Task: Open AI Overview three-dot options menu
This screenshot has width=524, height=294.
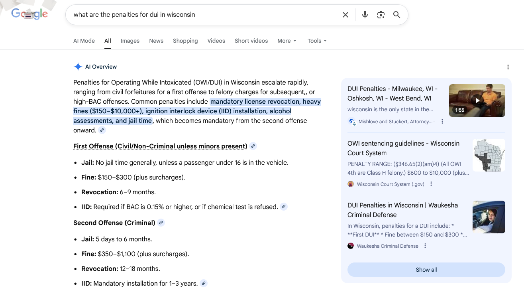Action: 508,67
